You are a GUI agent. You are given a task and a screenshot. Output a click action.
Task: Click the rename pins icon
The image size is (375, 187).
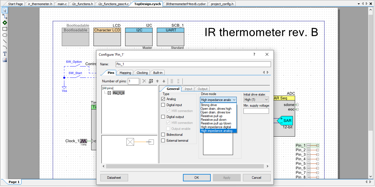(x=151, y=81)
